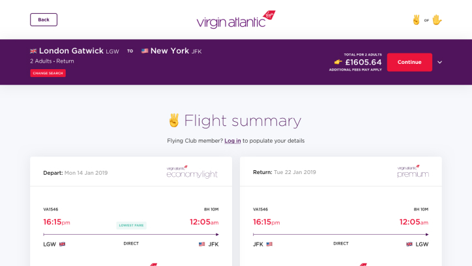Click the pointing hand icon beside total price
The height and width of the screenshot is (266, 472).
pyautogui.click(x=338, y=62)
